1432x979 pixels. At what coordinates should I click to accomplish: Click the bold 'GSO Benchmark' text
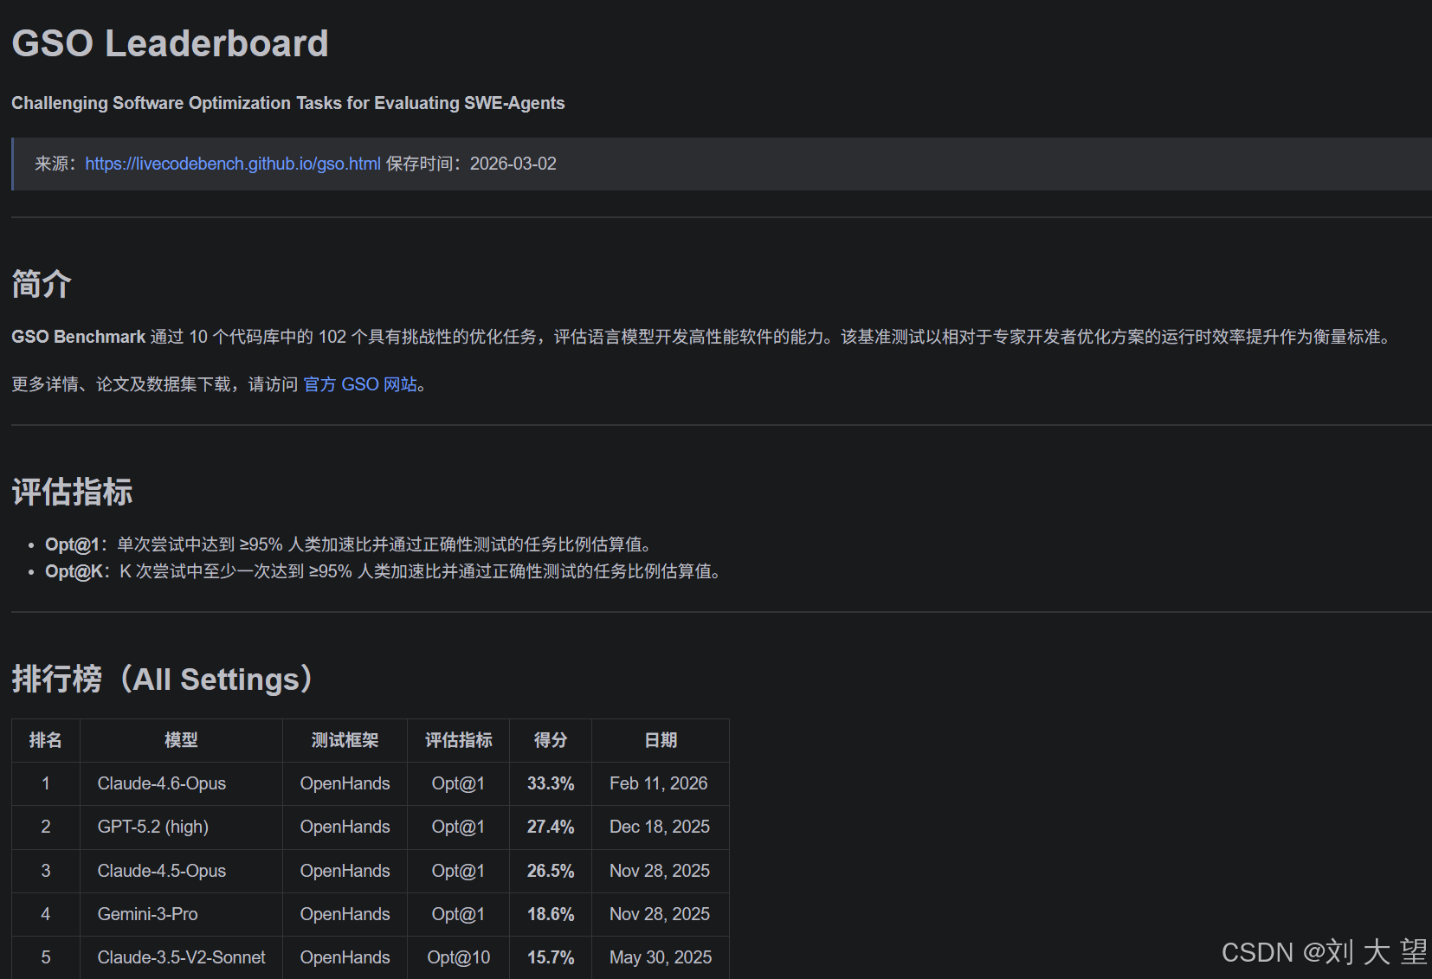coord(78,337)
